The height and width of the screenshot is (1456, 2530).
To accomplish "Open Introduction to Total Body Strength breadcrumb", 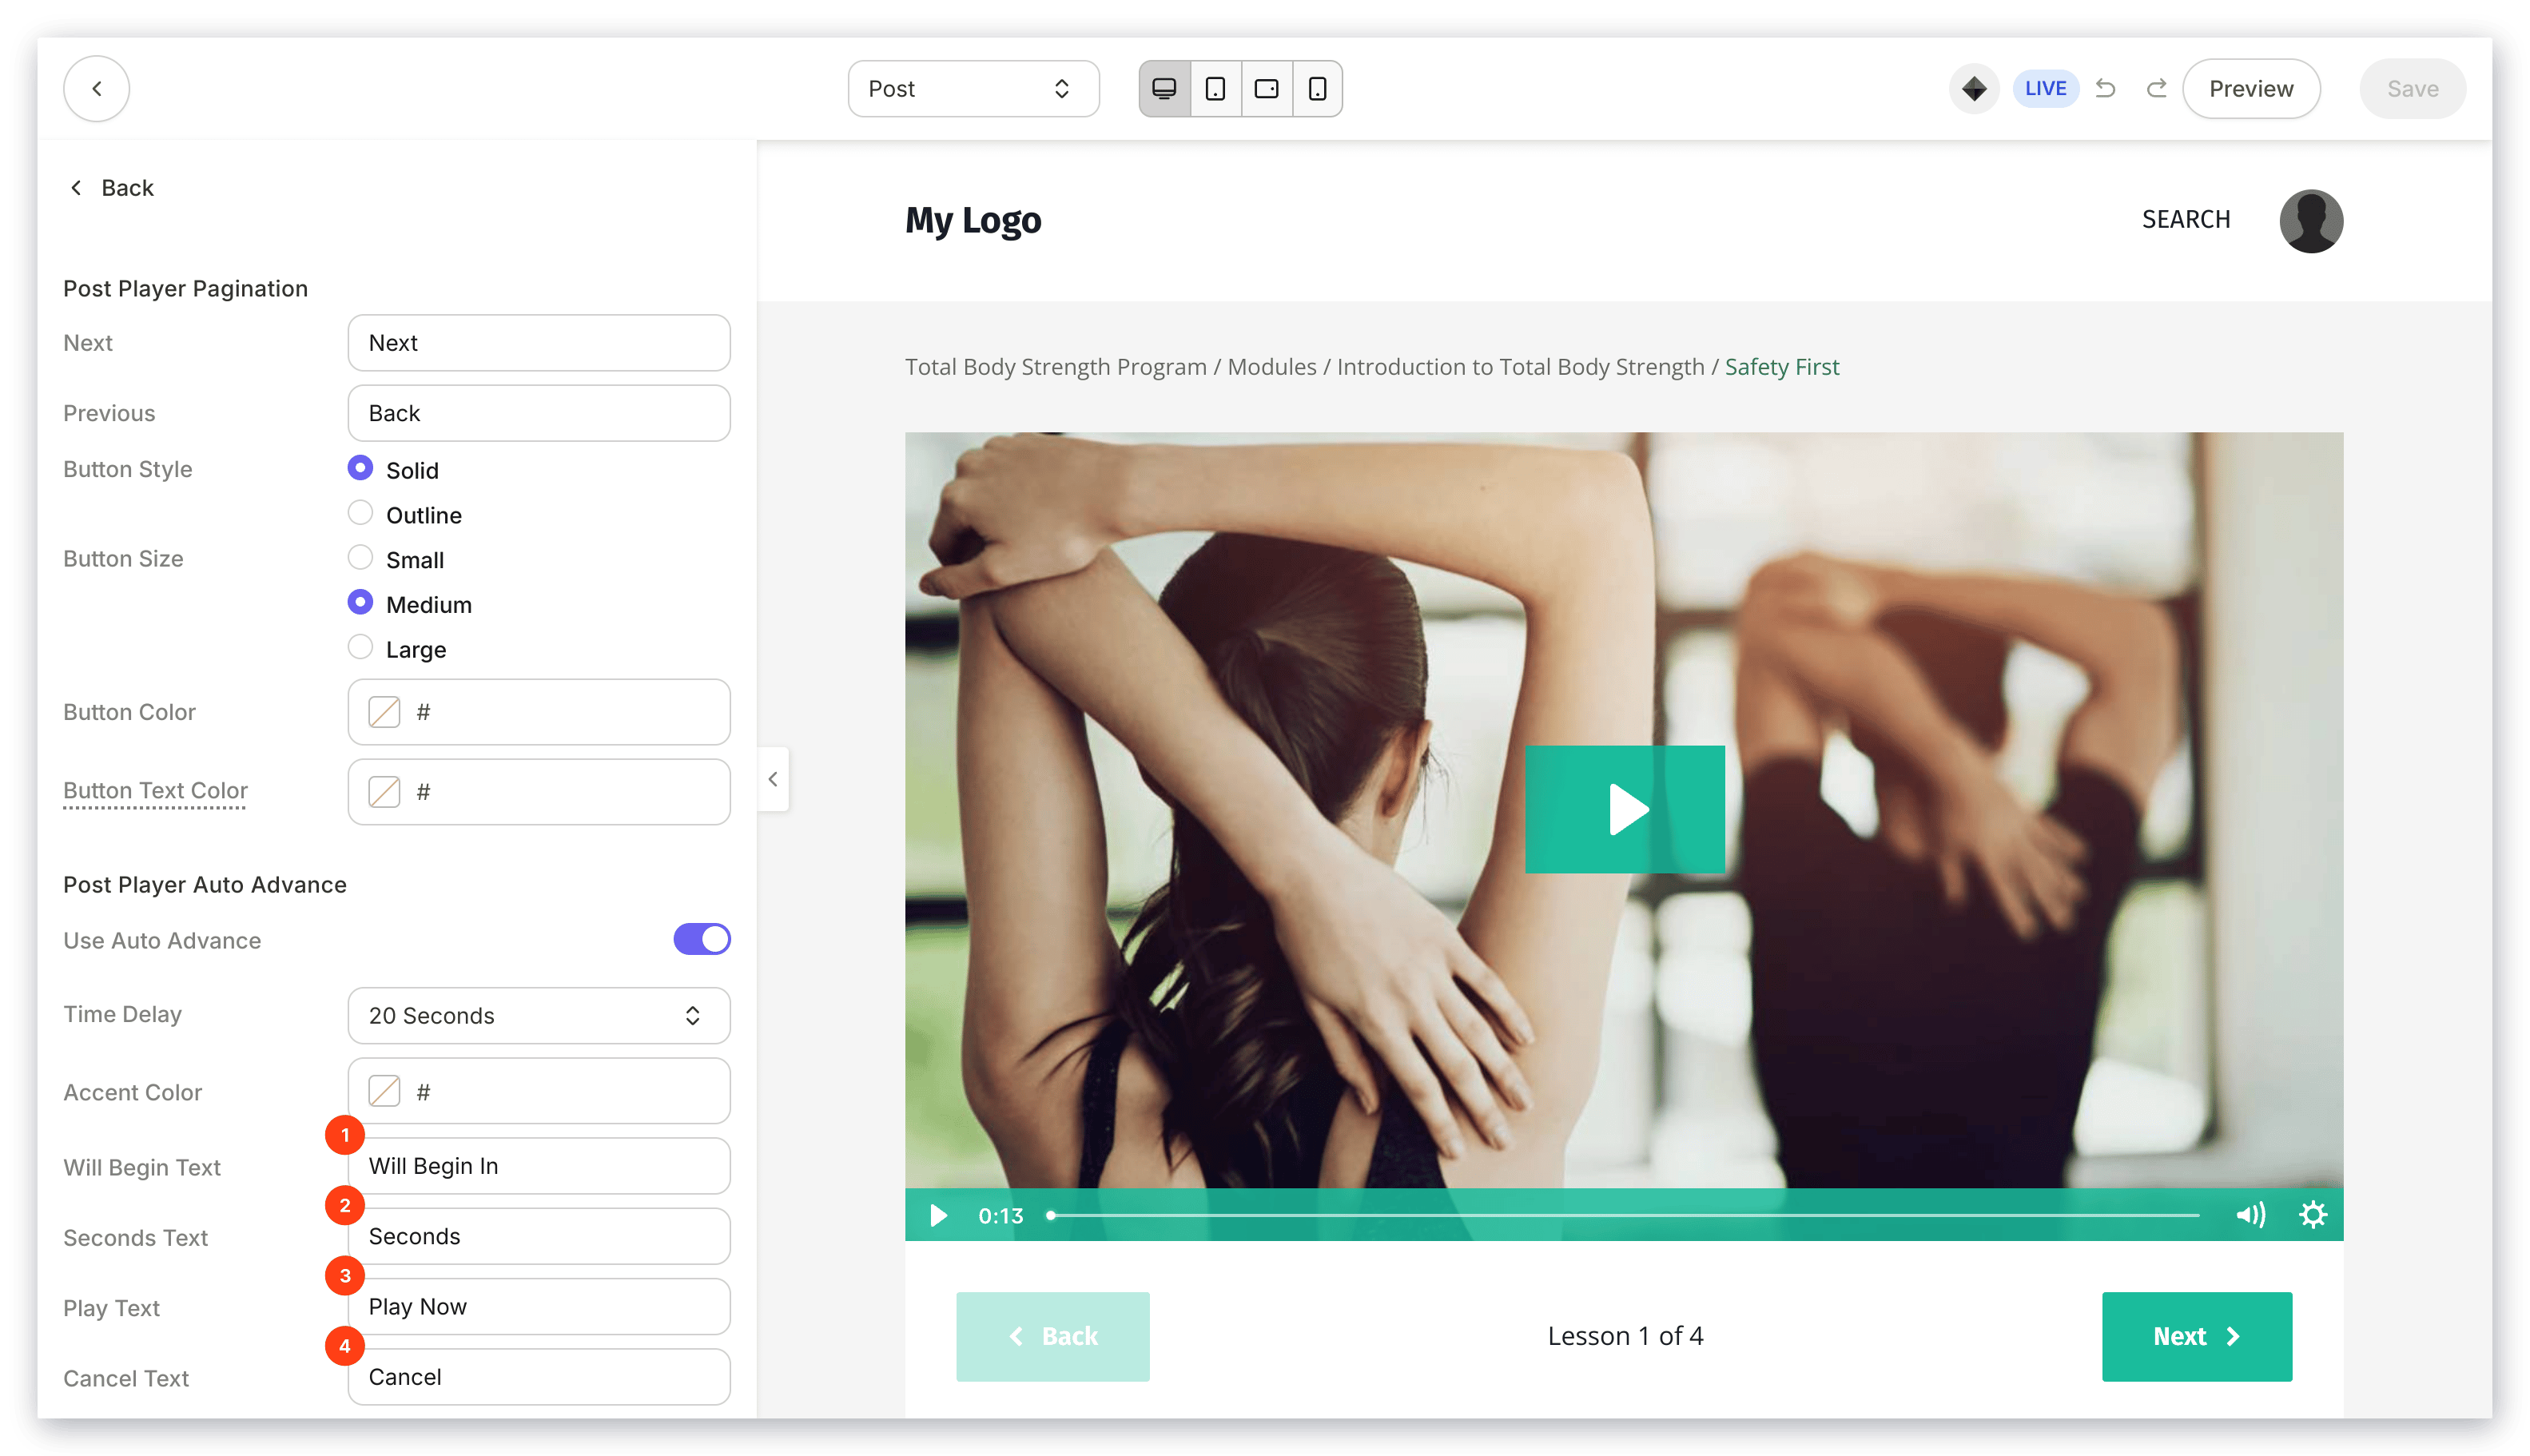I will pos(1520,367).
